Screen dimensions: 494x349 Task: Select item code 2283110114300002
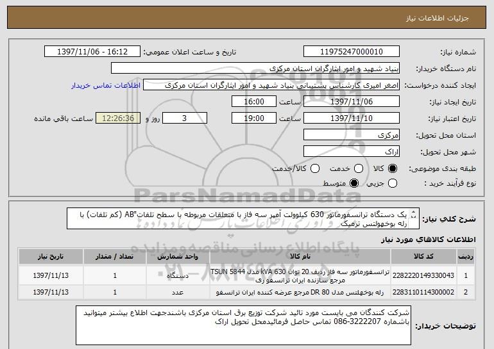click(x=423, y=292)
